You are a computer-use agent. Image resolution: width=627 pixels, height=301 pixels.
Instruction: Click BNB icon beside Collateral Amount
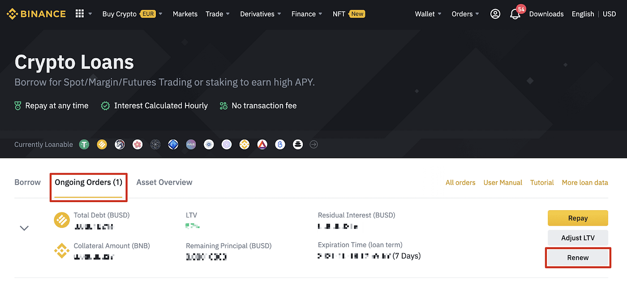point(62,250)
